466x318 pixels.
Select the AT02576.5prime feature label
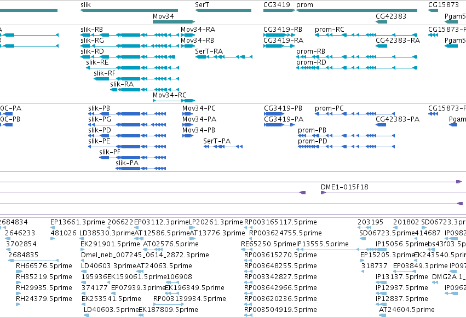(x=171, y=244)
